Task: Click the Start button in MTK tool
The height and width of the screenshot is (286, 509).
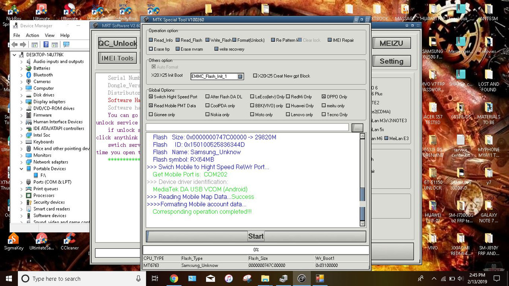Action: [256, 236]
